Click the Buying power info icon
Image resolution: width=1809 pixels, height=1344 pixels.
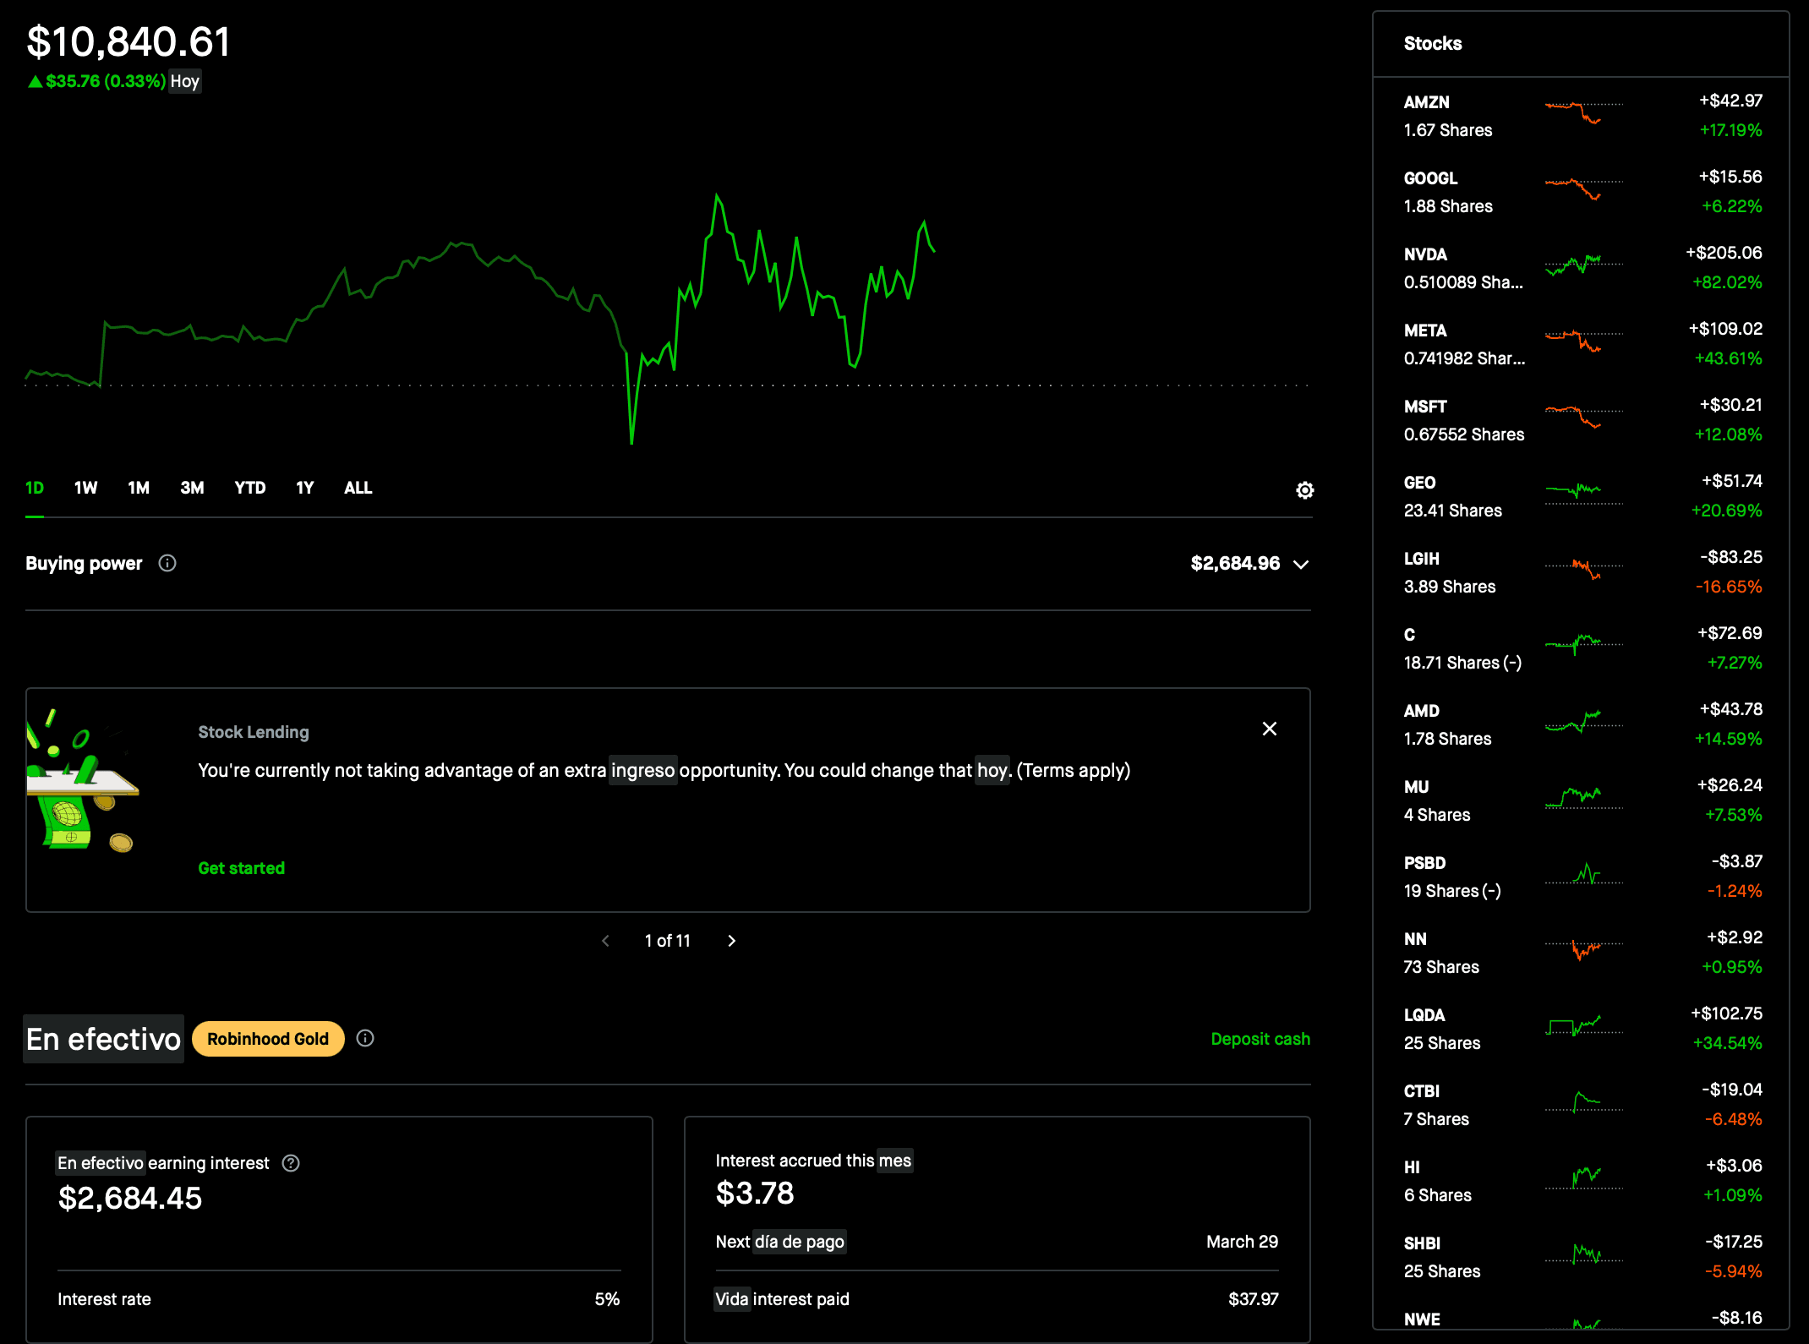click(167, 563)
